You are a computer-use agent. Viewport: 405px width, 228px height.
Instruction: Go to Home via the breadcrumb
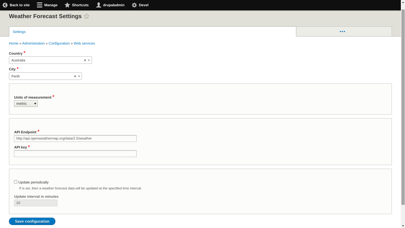pyautogui.click(x=13, y=43)
